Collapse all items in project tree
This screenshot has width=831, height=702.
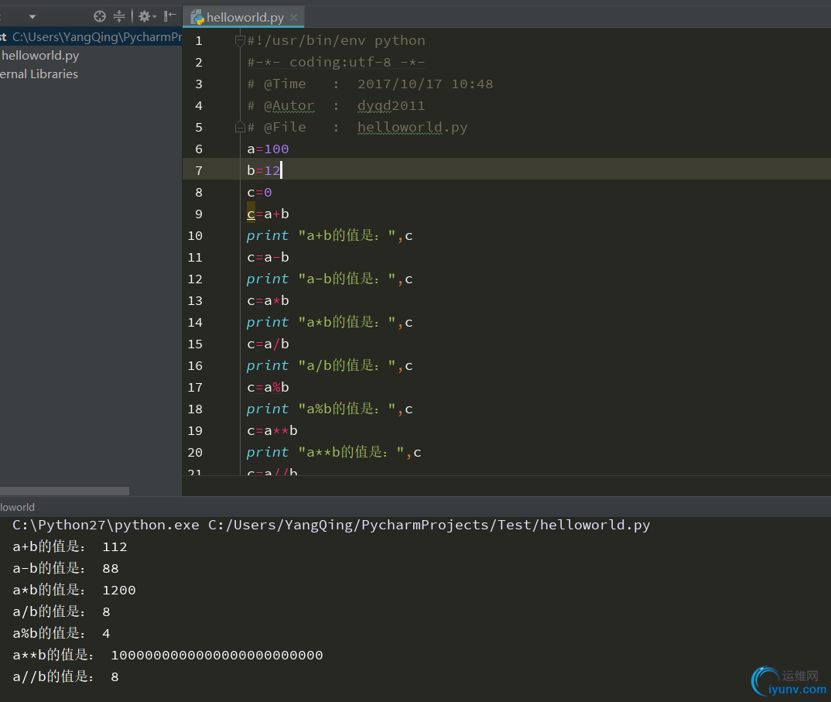point(119,16)
